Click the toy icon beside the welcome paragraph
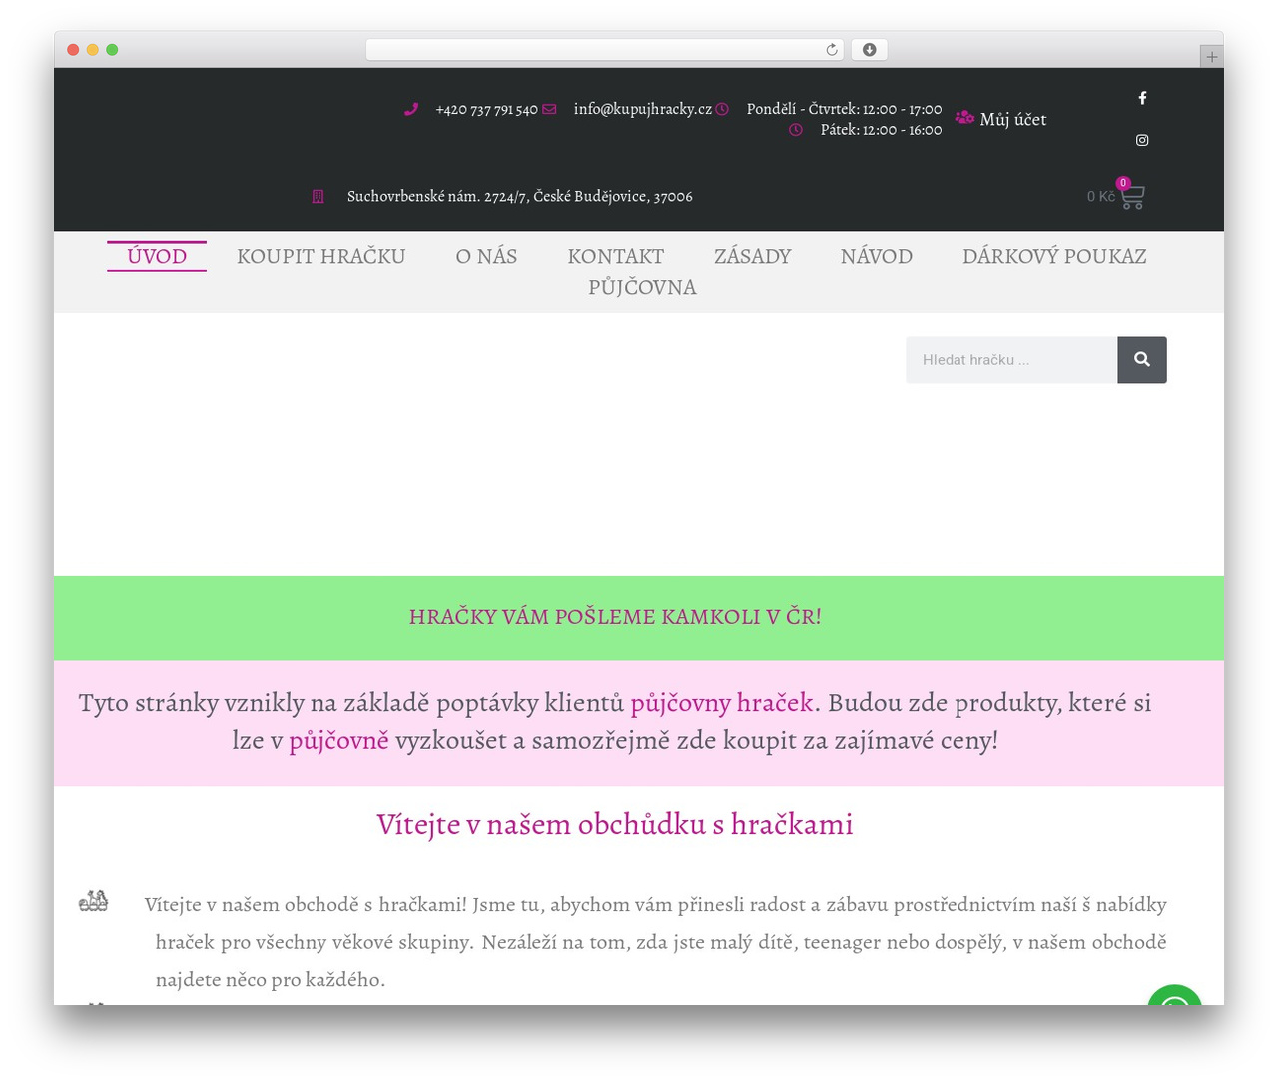 coord(93,901)
